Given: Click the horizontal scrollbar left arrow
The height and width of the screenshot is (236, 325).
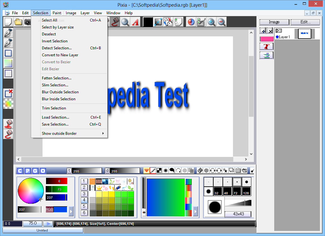Looking at the screenshot, I should [x=18, y=159].
